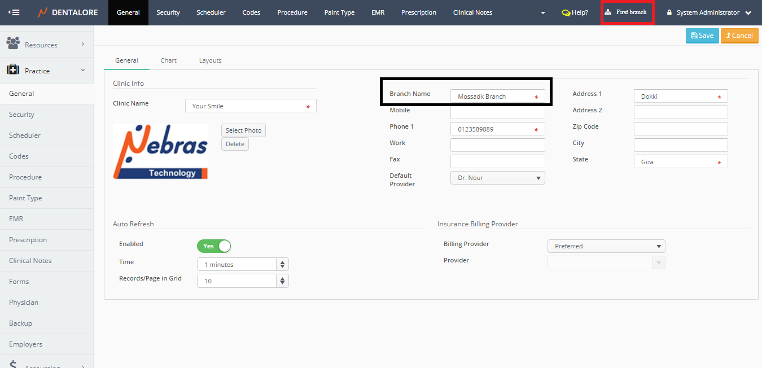The height and width of the screenshot is (368, 762).
Task: Click the Practice medical kit icon
Action: pyautogui.click(x=13, y=70)
